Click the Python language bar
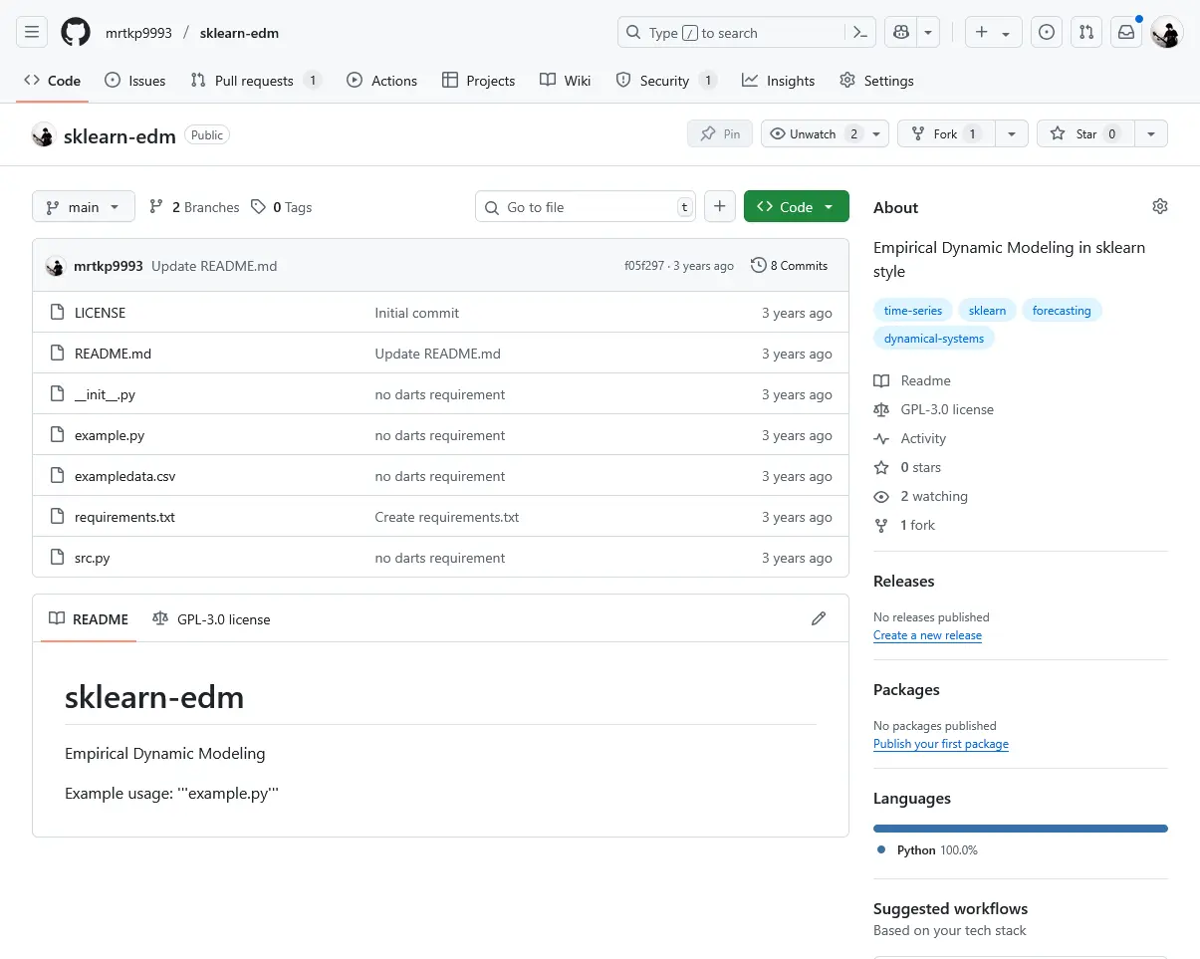 click(x=1021, y=829)
